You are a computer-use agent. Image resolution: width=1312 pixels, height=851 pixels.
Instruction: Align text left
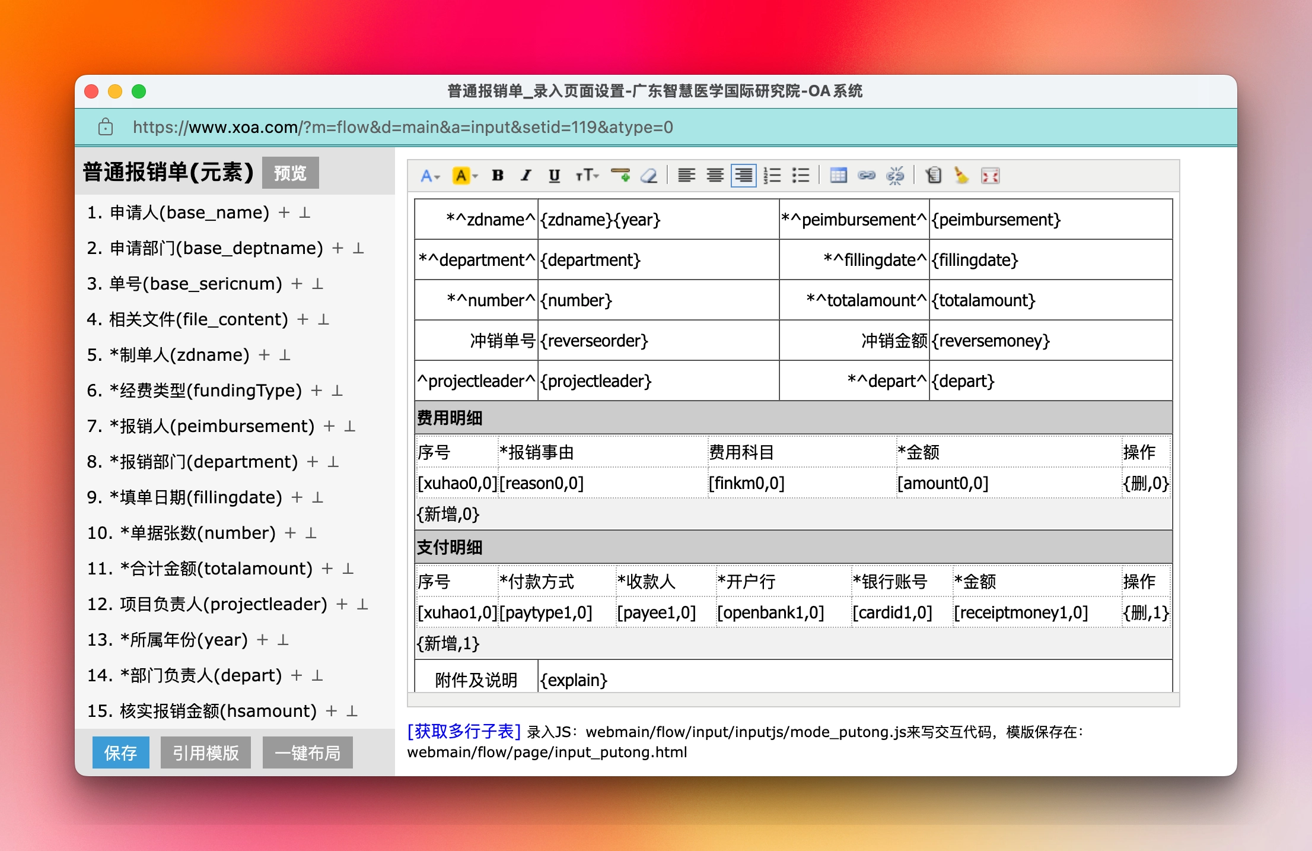[687, 176]
